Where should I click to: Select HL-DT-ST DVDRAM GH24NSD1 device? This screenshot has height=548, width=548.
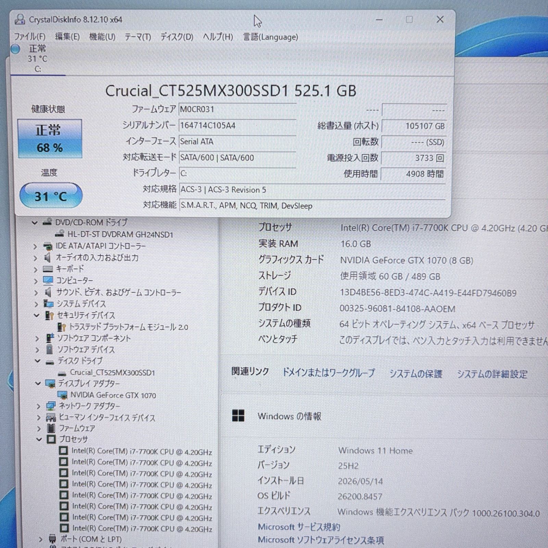pos(120,235)
